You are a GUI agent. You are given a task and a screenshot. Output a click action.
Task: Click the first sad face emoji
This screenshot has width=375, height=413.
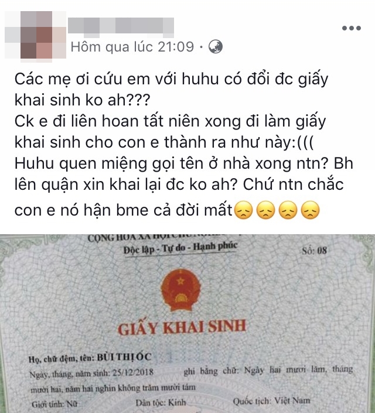[243, 210]
